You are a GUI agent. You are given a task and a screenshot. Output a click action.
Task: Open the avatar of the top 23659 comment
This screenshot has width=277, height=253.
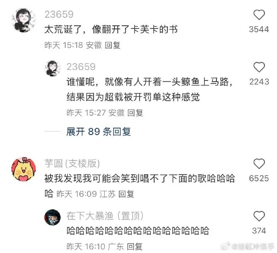(x=24, y=20)
